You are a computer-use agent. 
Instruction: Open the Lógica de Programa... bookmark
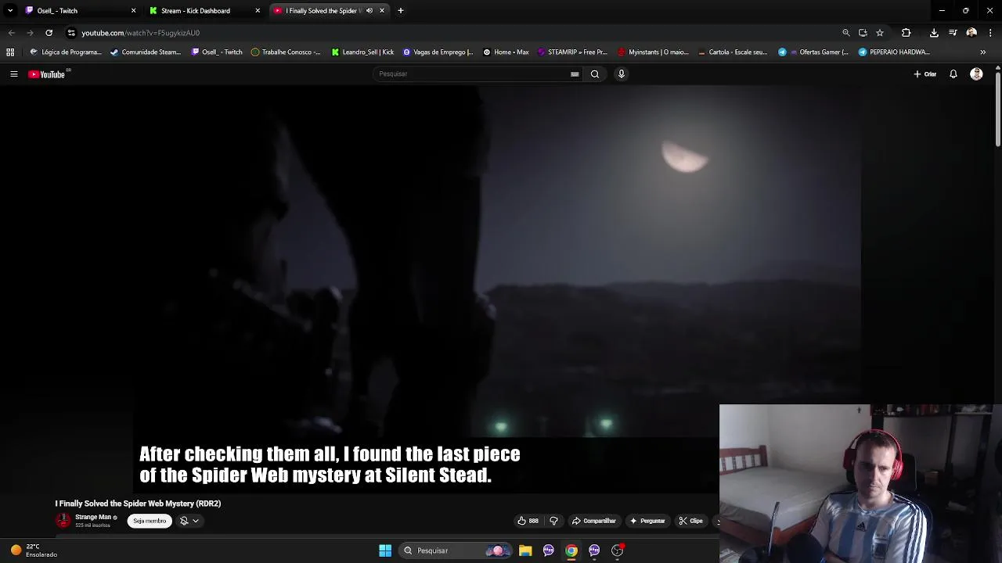tap(66, 52)
